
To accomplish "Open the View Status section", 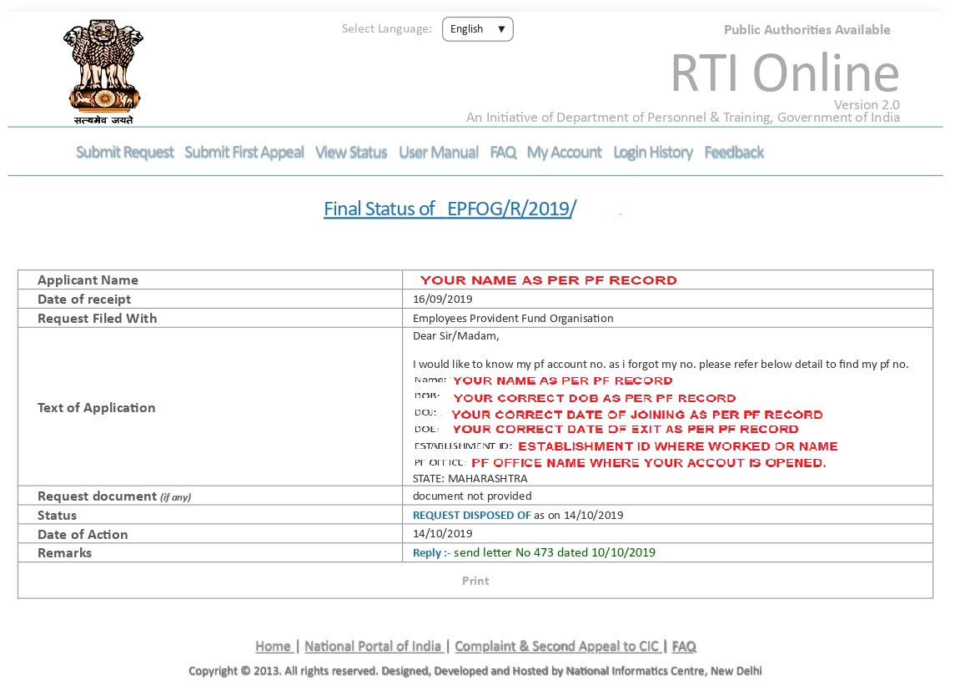I will (x=350, y=152).
